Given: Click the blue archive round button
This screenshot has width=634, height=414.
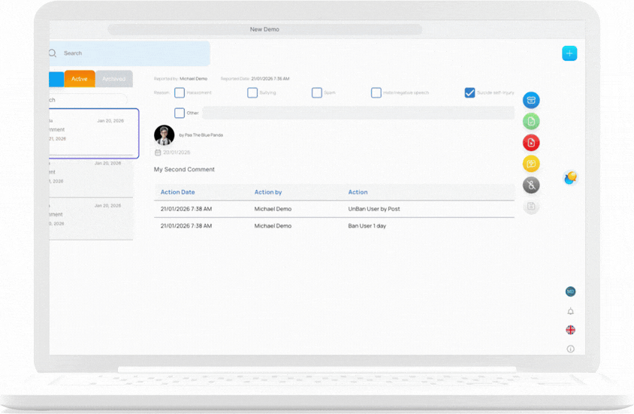Looking at the screenshot, I should (531, 100).
